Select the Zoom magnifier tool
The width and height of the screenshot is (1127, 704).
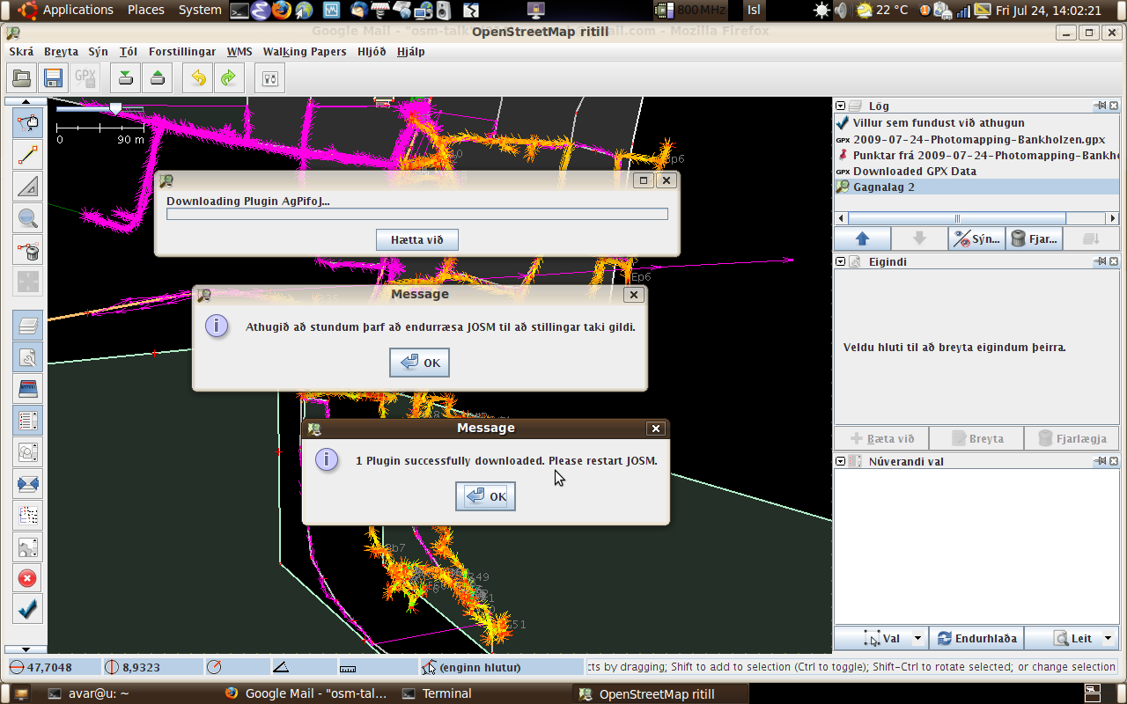coord(28,218)
